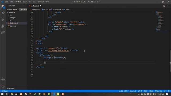Click the errors and warnings status indicator
The width and height of the screenshot is (171, 96).
(5, 91)
